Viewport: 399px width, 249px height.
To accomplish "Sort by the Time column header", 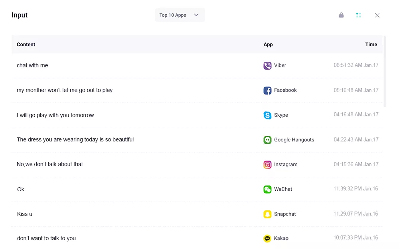I will pyautogui.click(x=371, y=45).
